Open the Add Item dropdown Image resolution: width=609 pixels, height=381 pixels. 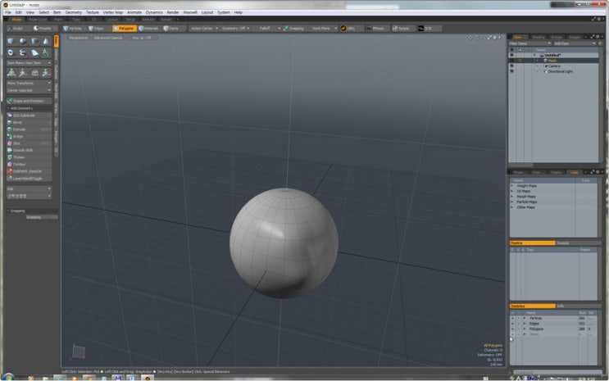pos(575,43)
